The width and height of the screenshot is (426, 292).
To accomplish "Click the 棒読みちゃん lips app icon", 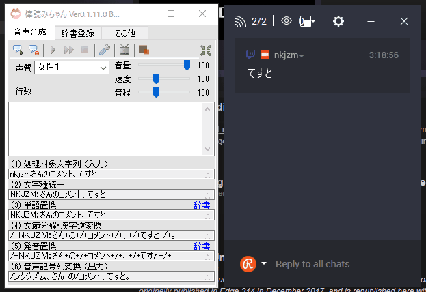I will 16,14.
